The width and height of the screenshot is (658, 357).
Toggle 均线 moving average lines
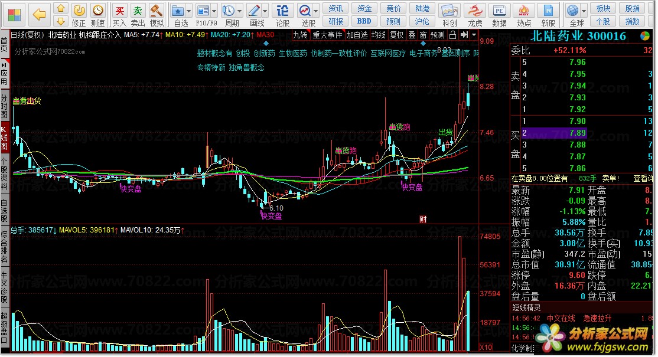[378, 35]
